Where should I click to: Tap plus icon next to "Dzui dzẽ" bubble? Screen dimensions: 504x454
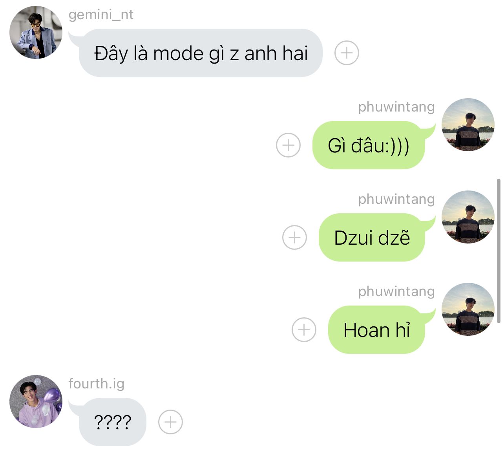[x=295, y=237]
